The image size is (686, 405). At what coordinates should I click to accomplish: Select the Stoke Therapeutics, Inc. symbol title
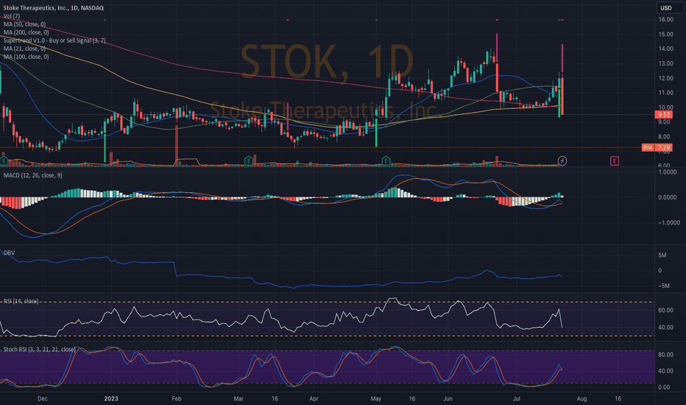54,8
